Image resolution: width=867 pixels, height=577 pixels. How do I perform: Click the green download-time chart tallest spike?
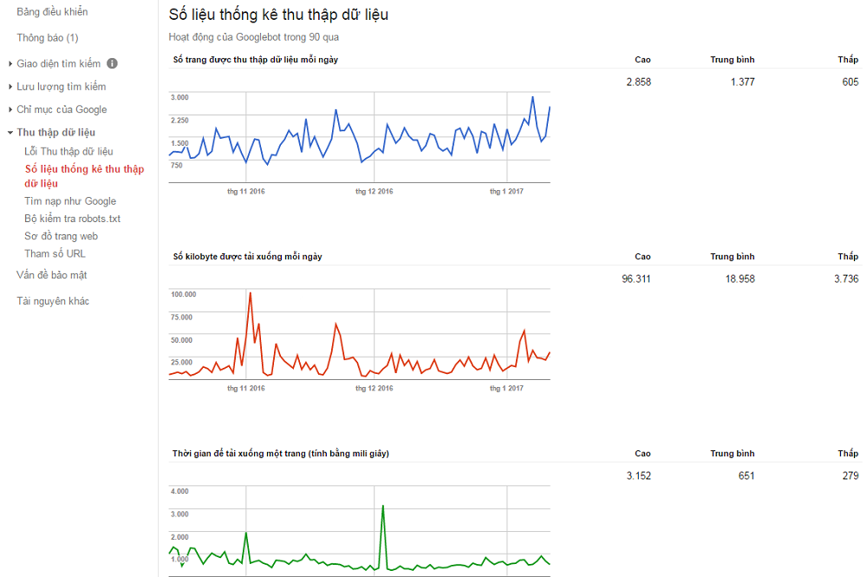[382, 506]
